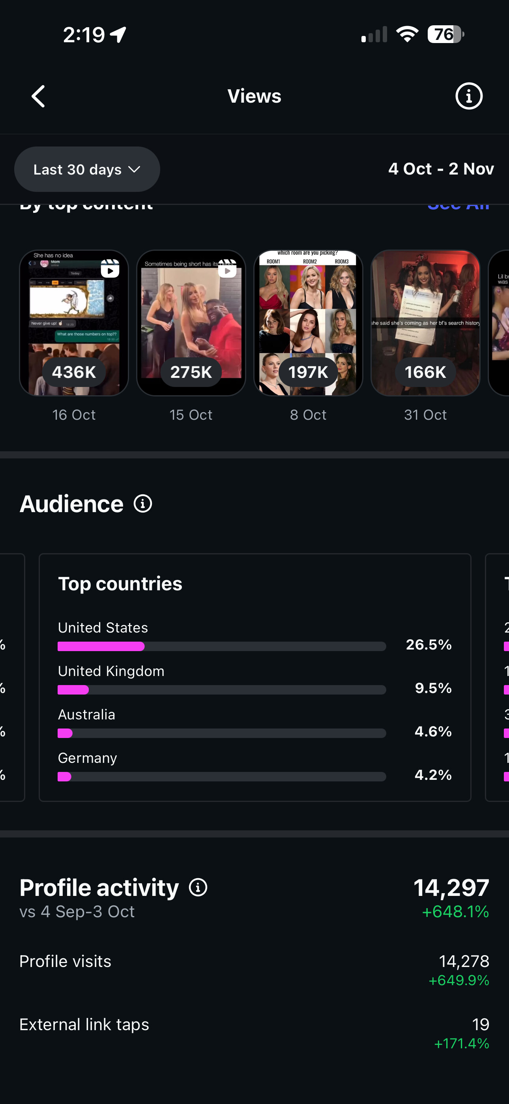The image size is (509, 1104).
Task: Open the 166K views post from 31 Oct
Action: tap(425, 323)
